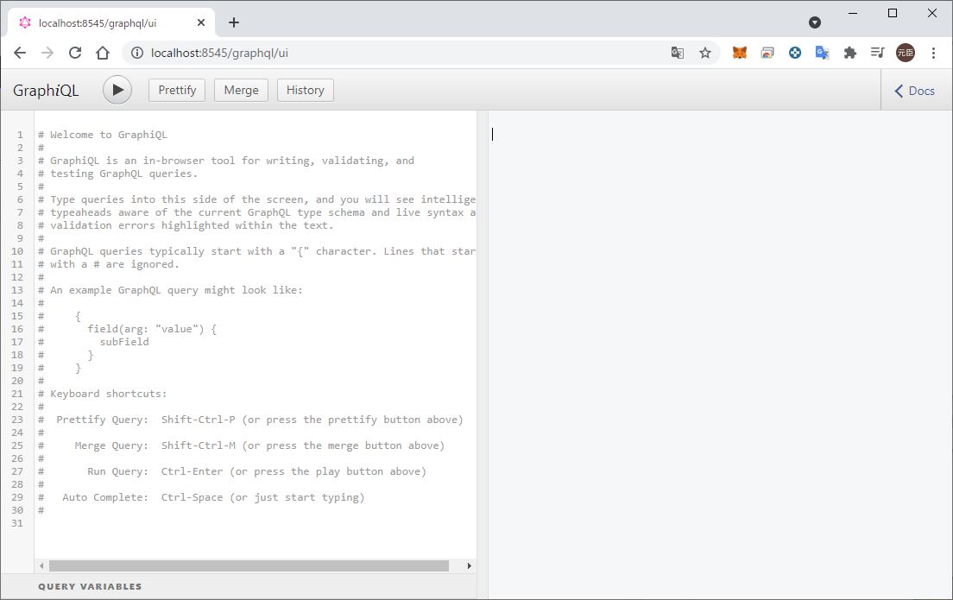Click the extension icon right of MetaMask
Screen dimensions: 953x600
767,53
